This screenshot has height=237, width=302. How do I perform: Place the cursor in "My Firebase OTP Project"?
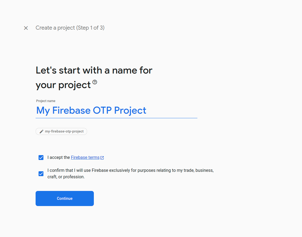91,110
